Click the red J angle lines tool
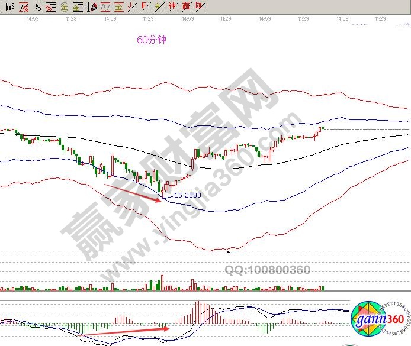 133,7
